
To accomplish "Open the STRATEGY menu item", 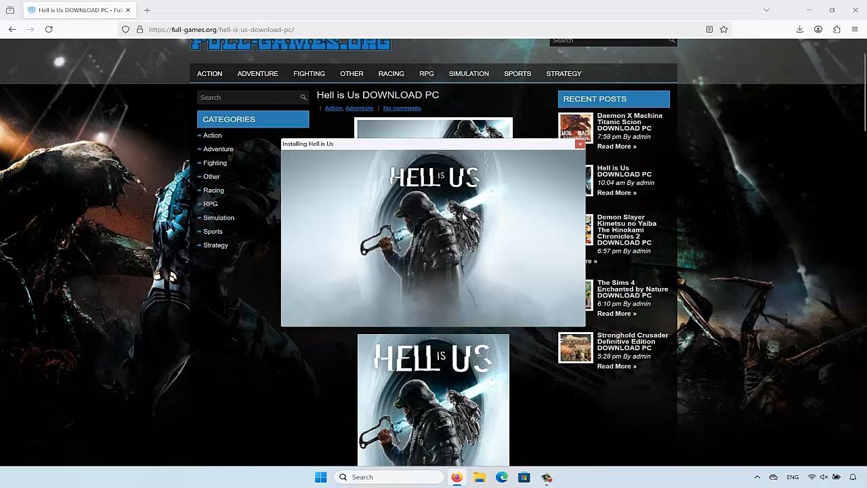I will pos(564,73).
